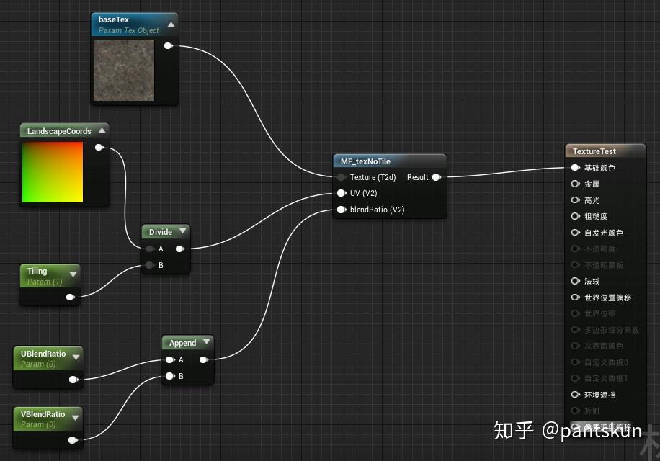
Task: Click the disabled 折射 input pin
Action: tap(576, 411)
